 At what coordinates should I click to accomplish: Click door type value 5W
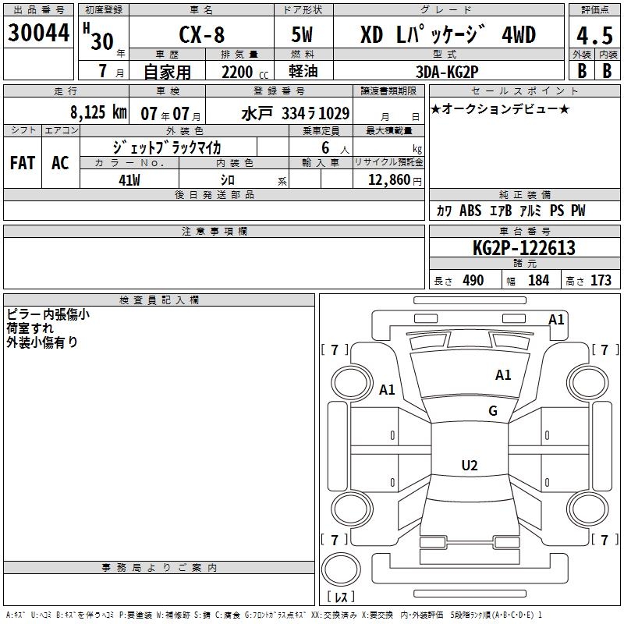pos(302,34)
